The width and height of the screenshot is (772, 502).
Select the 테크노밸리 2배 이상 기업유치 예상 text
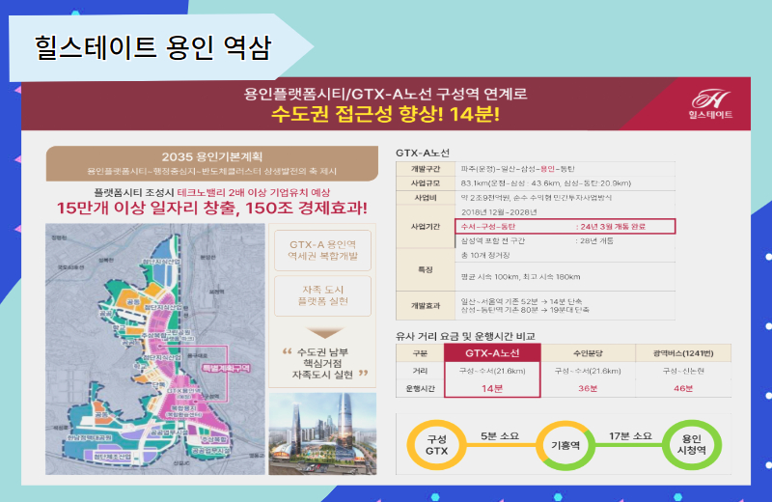tap(254, 192)
